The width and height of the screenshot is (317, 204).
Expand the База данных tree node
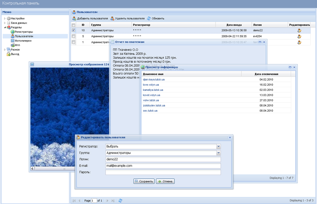pyautogui.click(x=5, y=23)
